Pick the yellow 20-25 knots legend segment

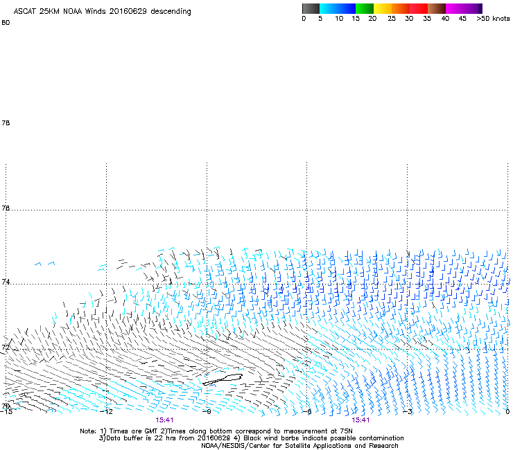[x=383, y=8]
